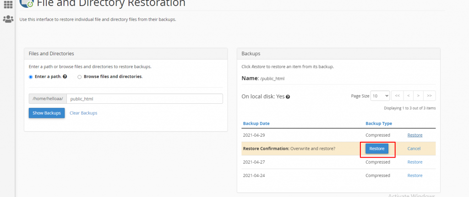The height and width of the screenshot is (197, 469).
Task: Open the Page Size dropdown
Action: 380,96
